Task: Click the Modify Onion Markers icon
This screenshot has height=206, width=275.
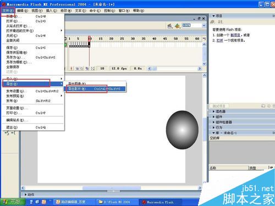Action: [x=93, y=69]
